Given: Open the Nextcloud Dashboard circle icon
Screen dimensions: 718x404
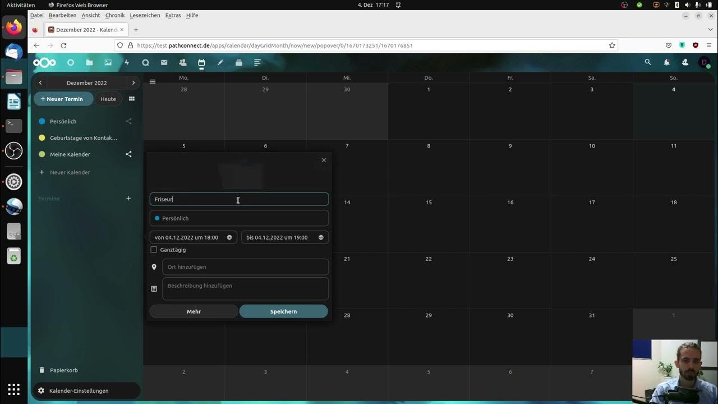Looking at the screenshot, I should [71, 63].
